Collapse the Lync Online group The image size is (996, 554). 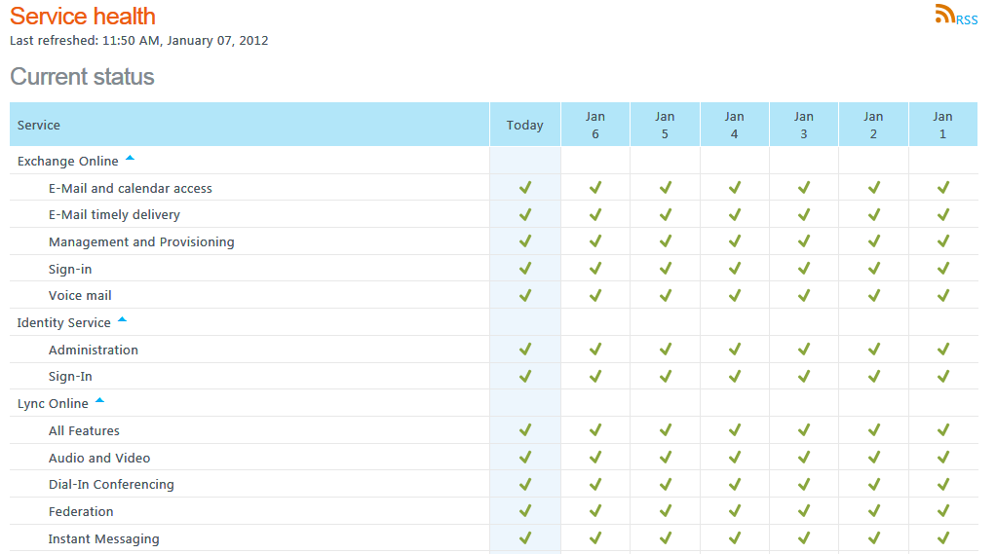pyautogui.click(x=99, y=400)
